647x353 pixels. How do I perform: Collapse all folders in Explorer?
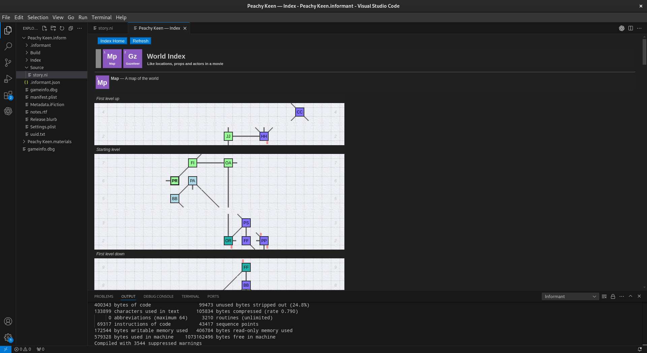(x=71, y=28)
